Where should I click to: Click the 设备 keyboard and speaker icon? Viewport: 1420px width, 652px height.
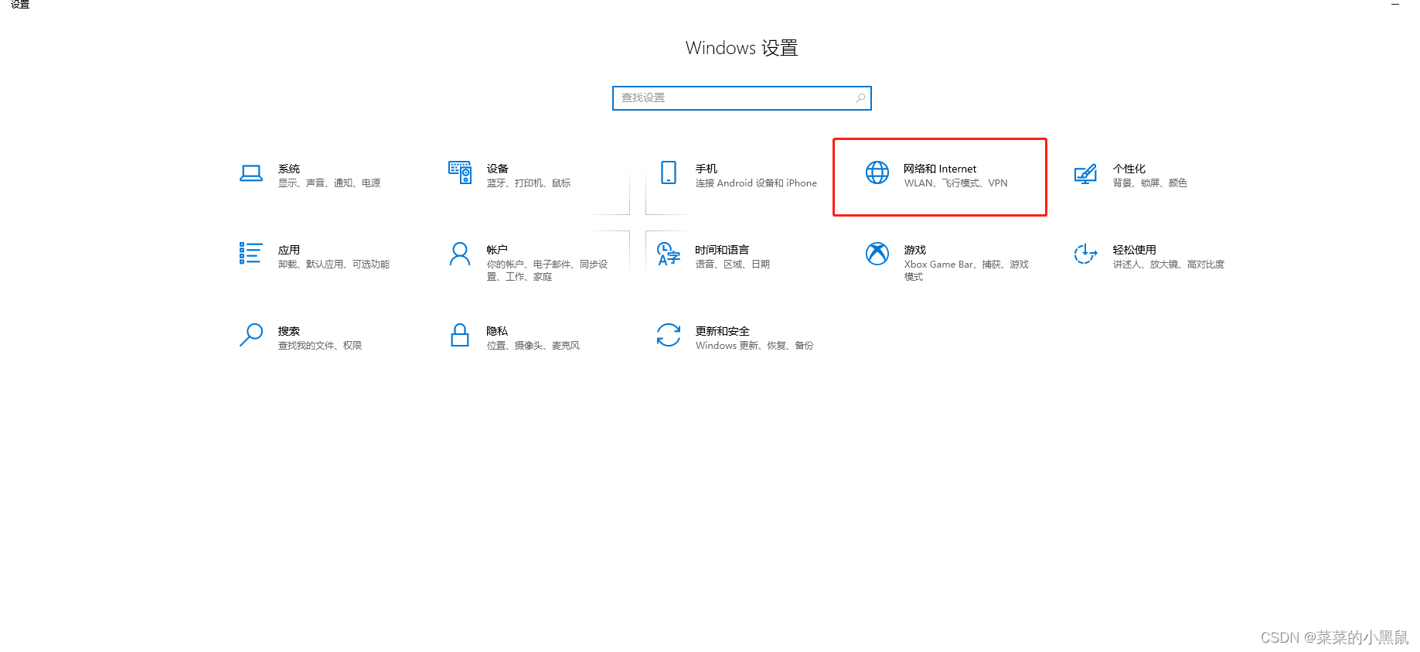(x=460, y=172)
